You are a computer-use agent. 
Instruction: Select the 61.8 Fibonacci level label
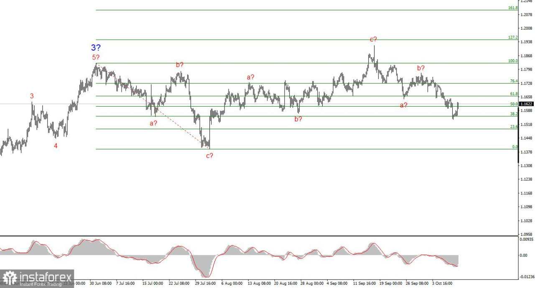pos(514,94)
